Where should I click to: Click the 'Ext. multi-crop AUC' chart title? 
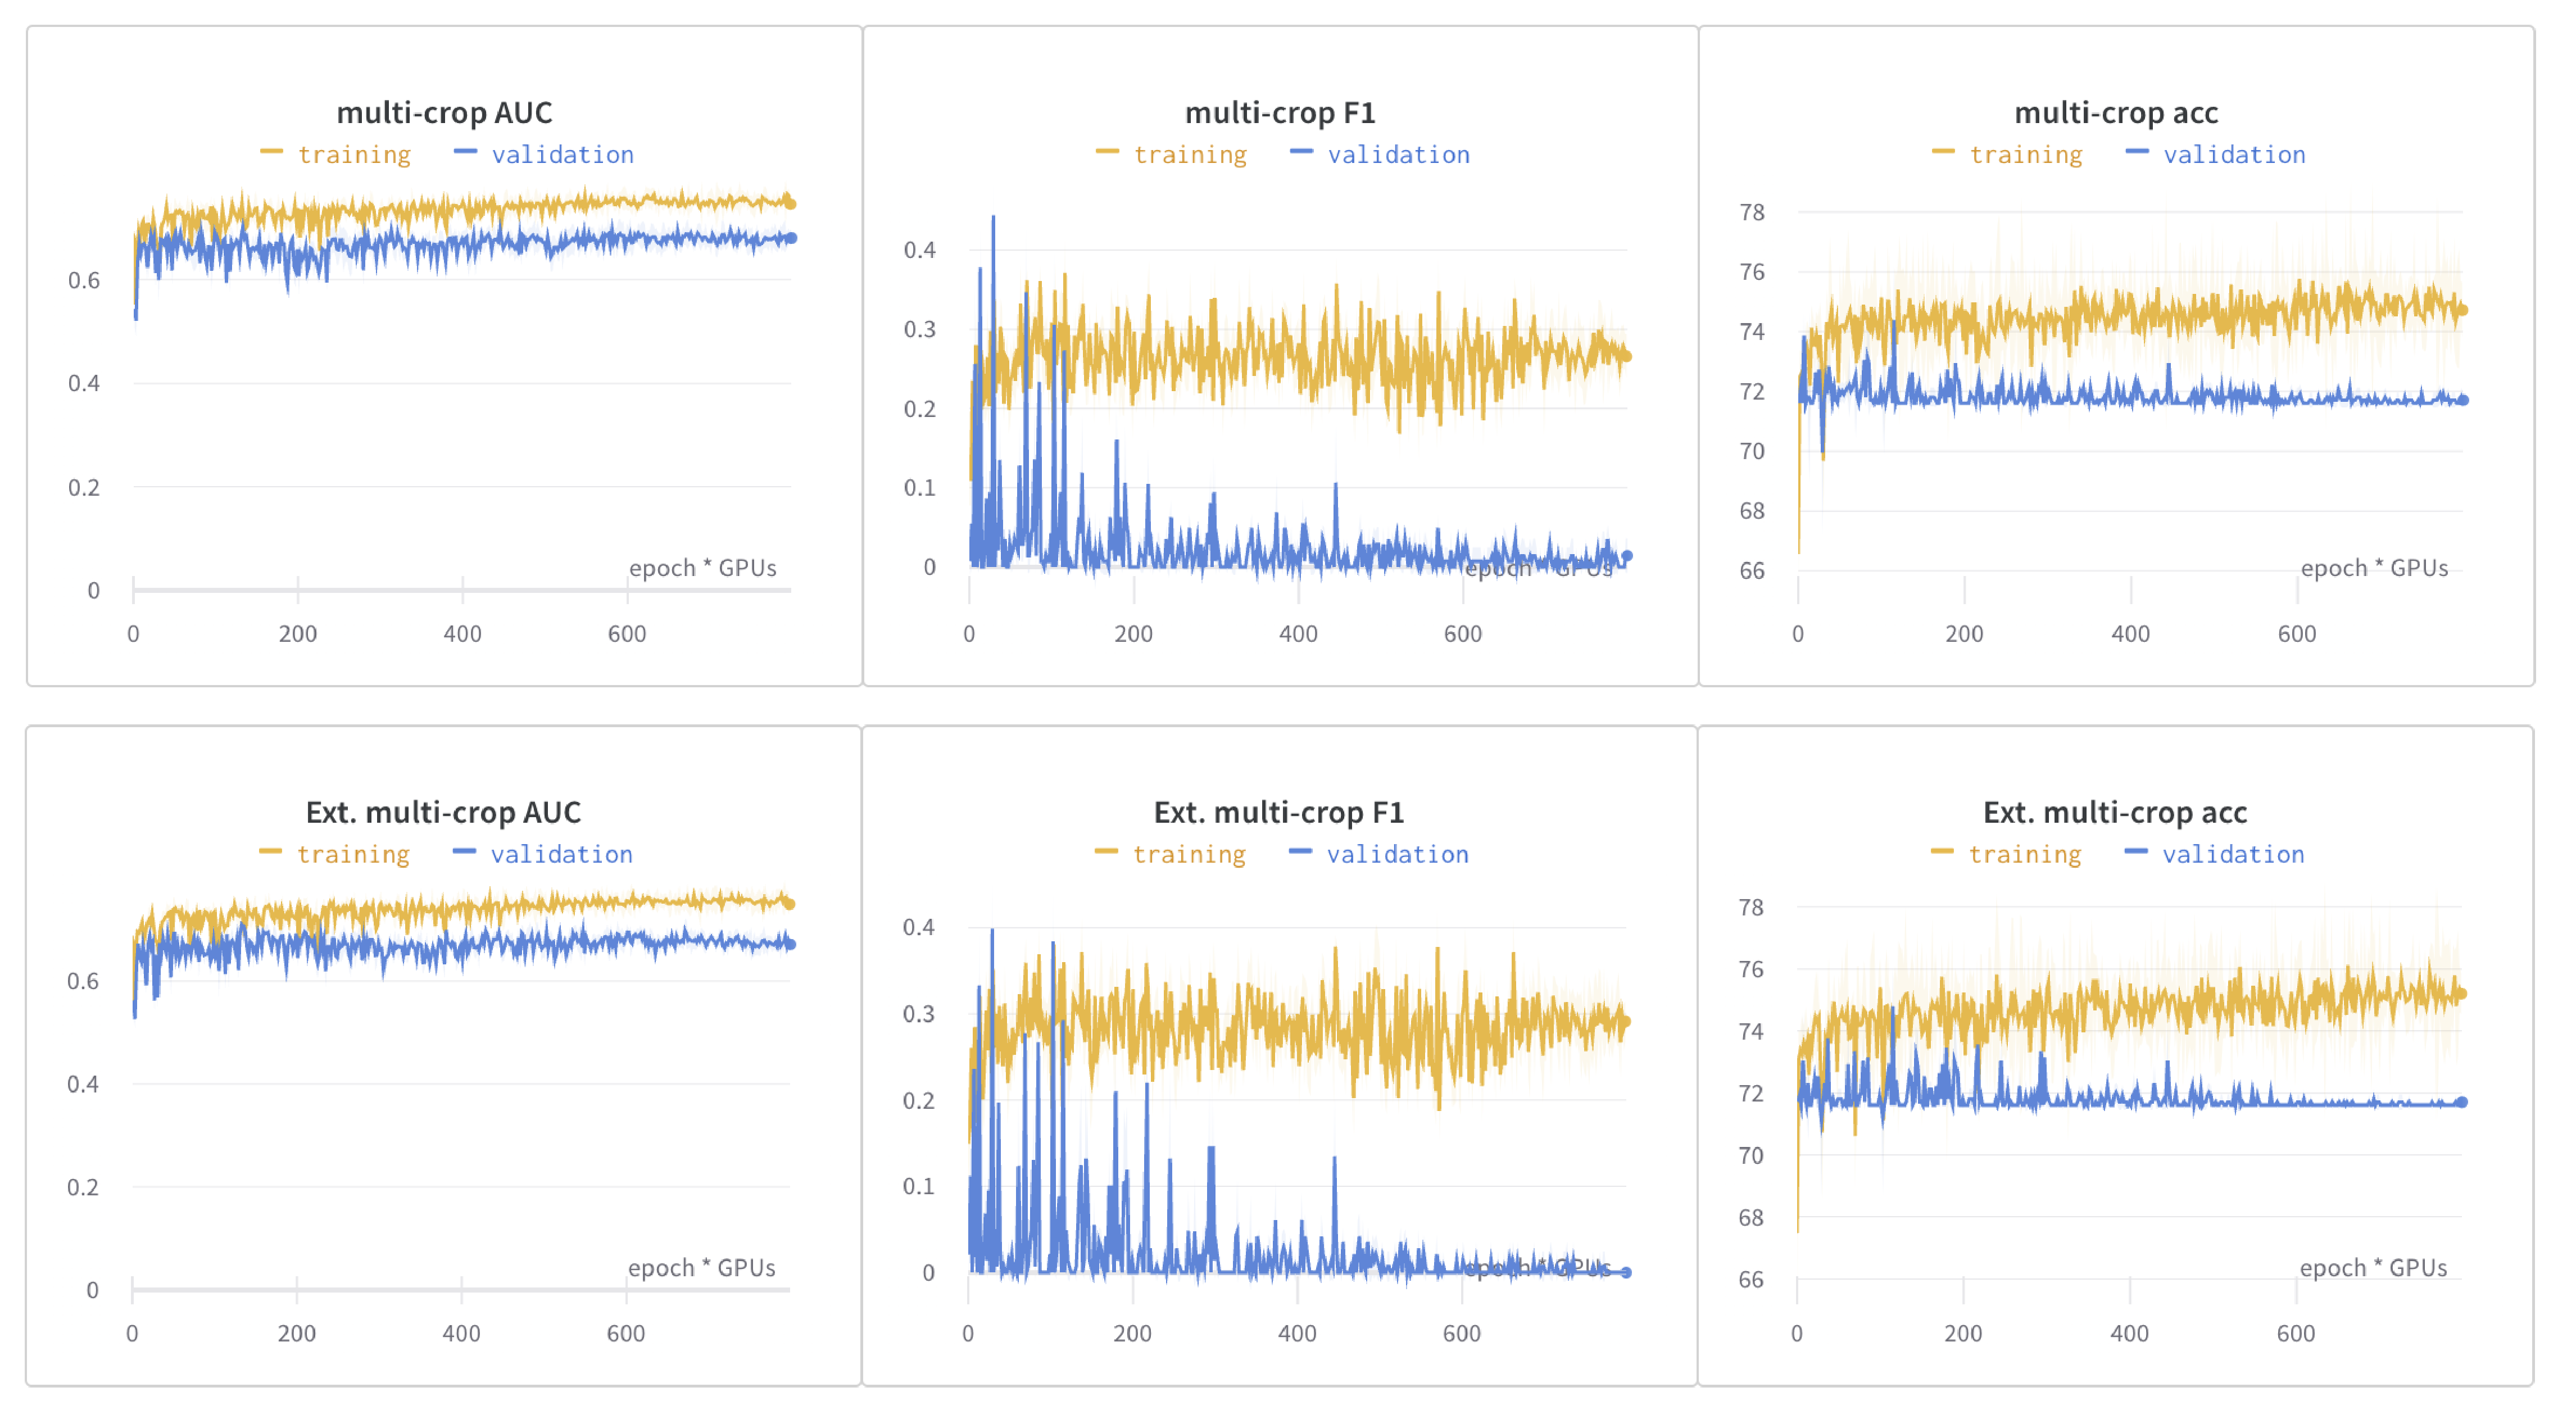(x=443, y=812)
